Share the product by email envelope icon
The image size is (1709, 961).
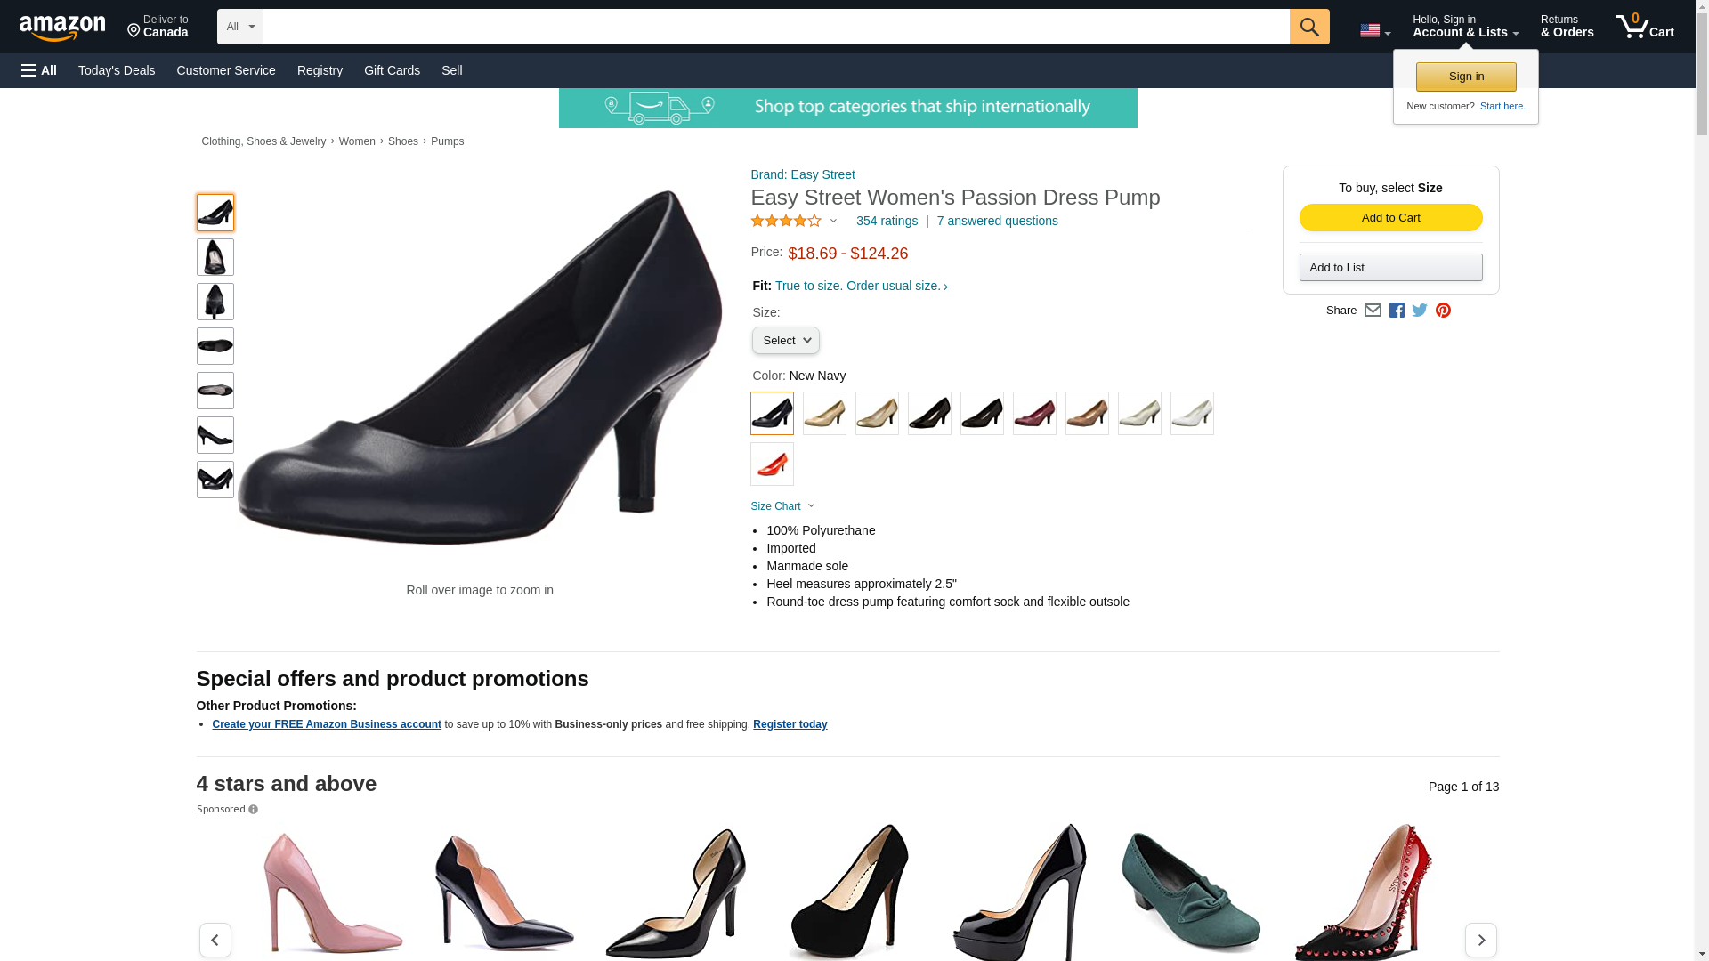(x=1373, y=311)
